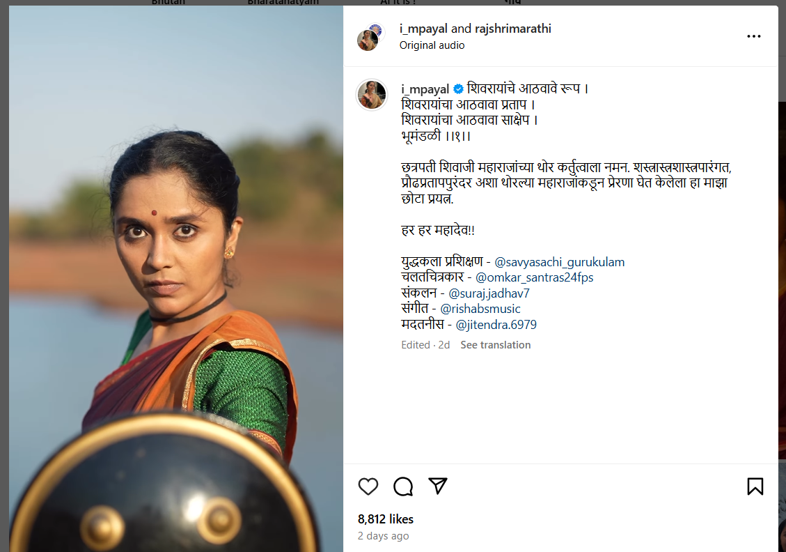Open the post options via three-dot menu
The height and width of the screenshot is (552, 786).
coord(753,36)
